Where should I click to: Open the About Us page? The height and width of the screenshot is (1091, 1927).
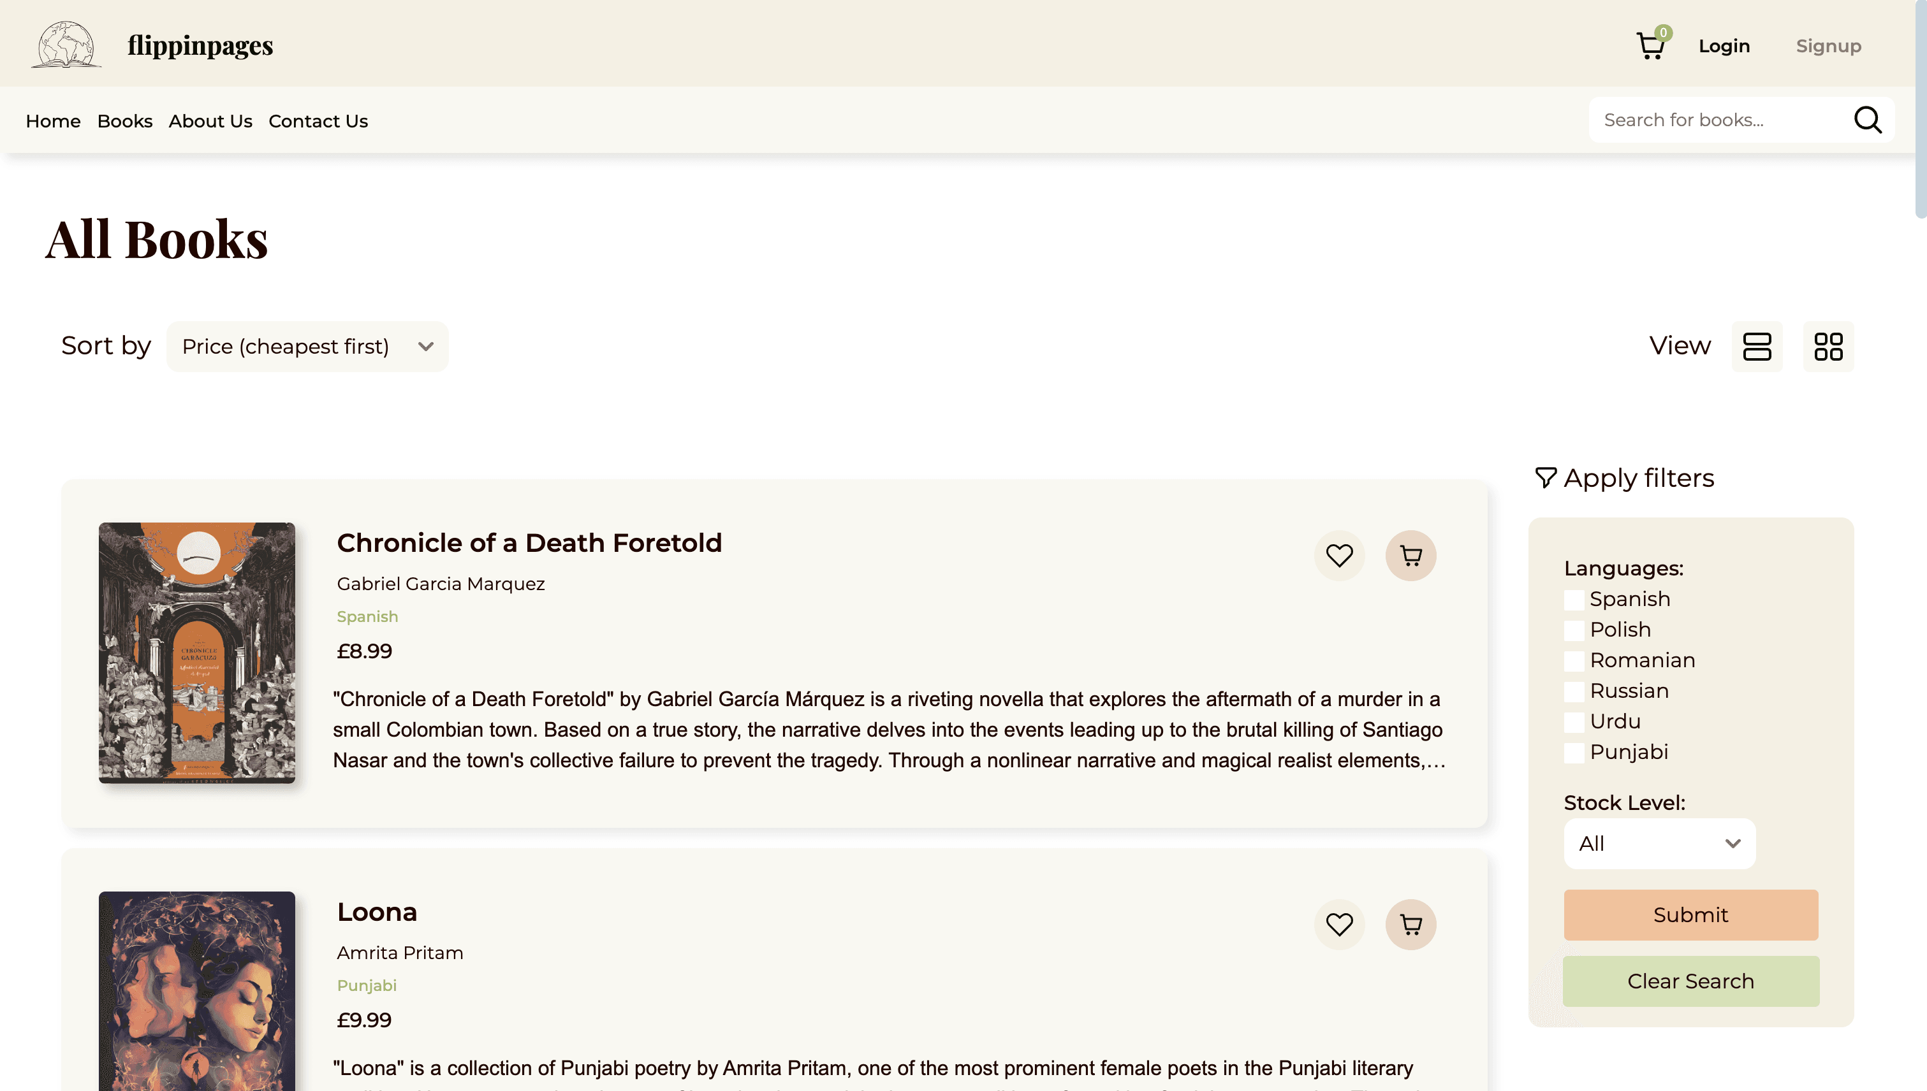tap(210, 120)
